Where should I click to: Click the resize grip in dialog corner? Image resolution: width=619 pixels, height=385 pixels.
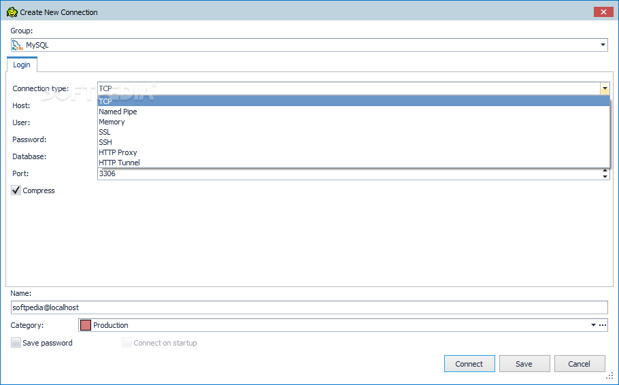[x=609, y=375]
